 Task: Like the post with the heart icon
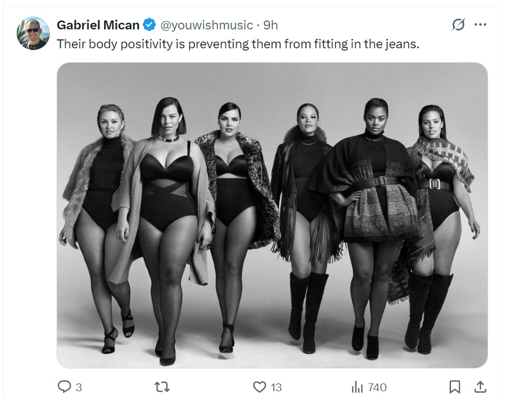[x=259, y=387]
